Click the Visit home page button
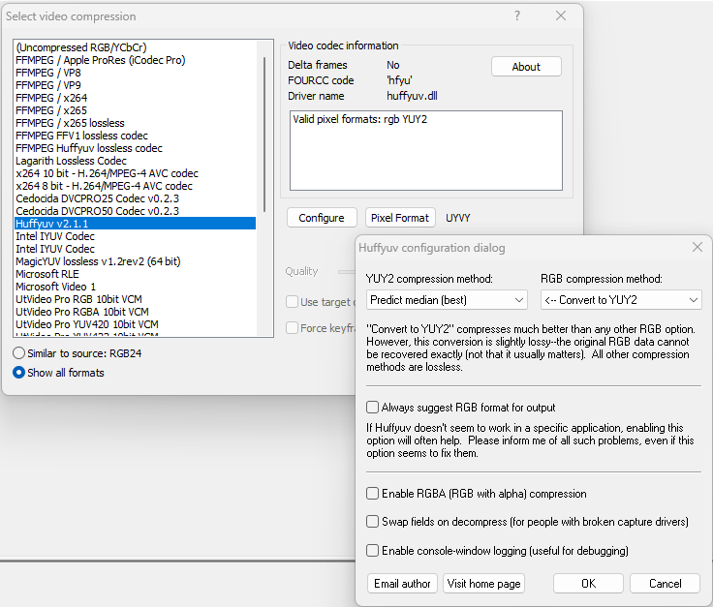 tap(483, 584)
